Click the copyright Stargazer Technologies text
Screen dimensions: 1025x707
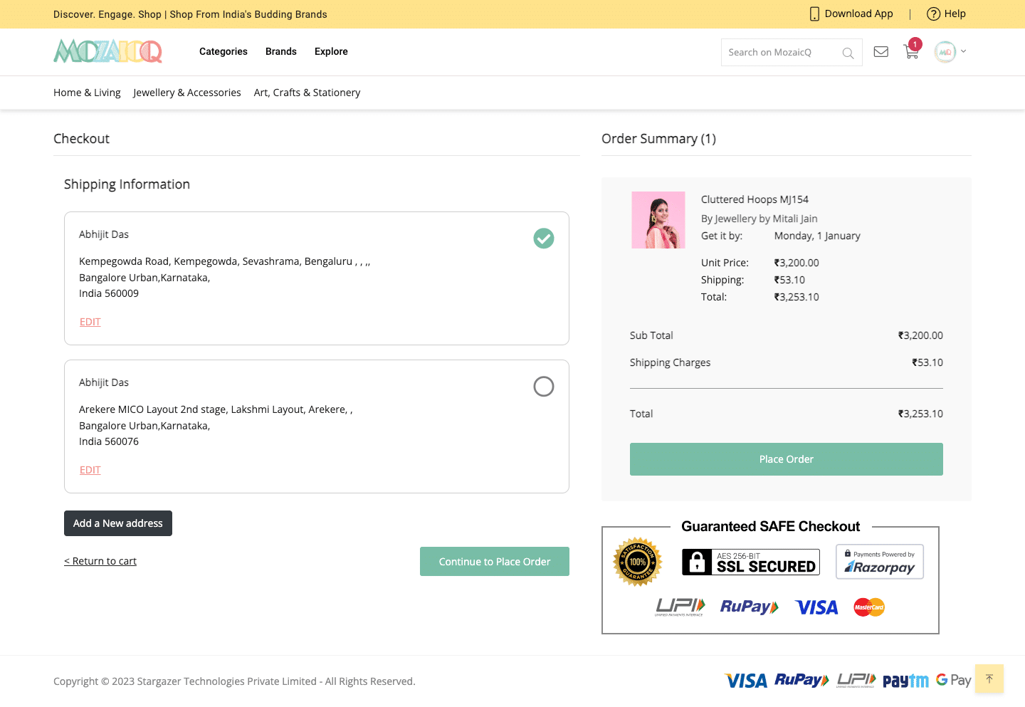pyautogui.click(x=234, y=681)
